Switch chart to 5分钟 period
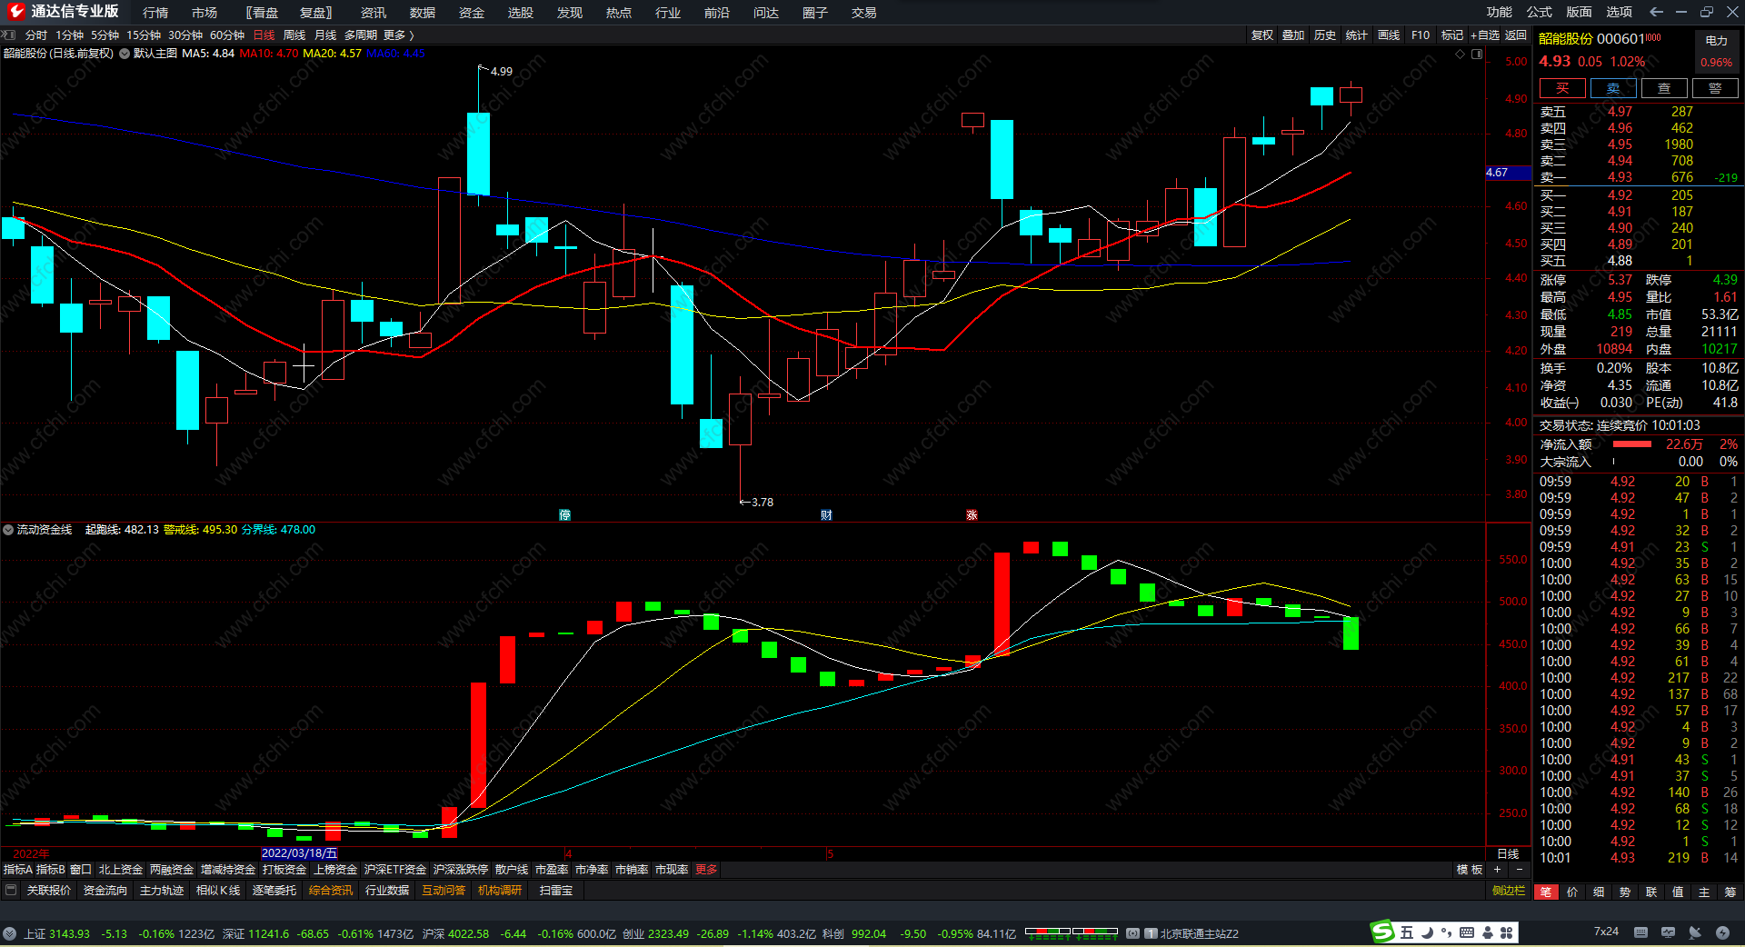Image resolution: width=1745 pixels, height=947 pixels. click(105, 35)
